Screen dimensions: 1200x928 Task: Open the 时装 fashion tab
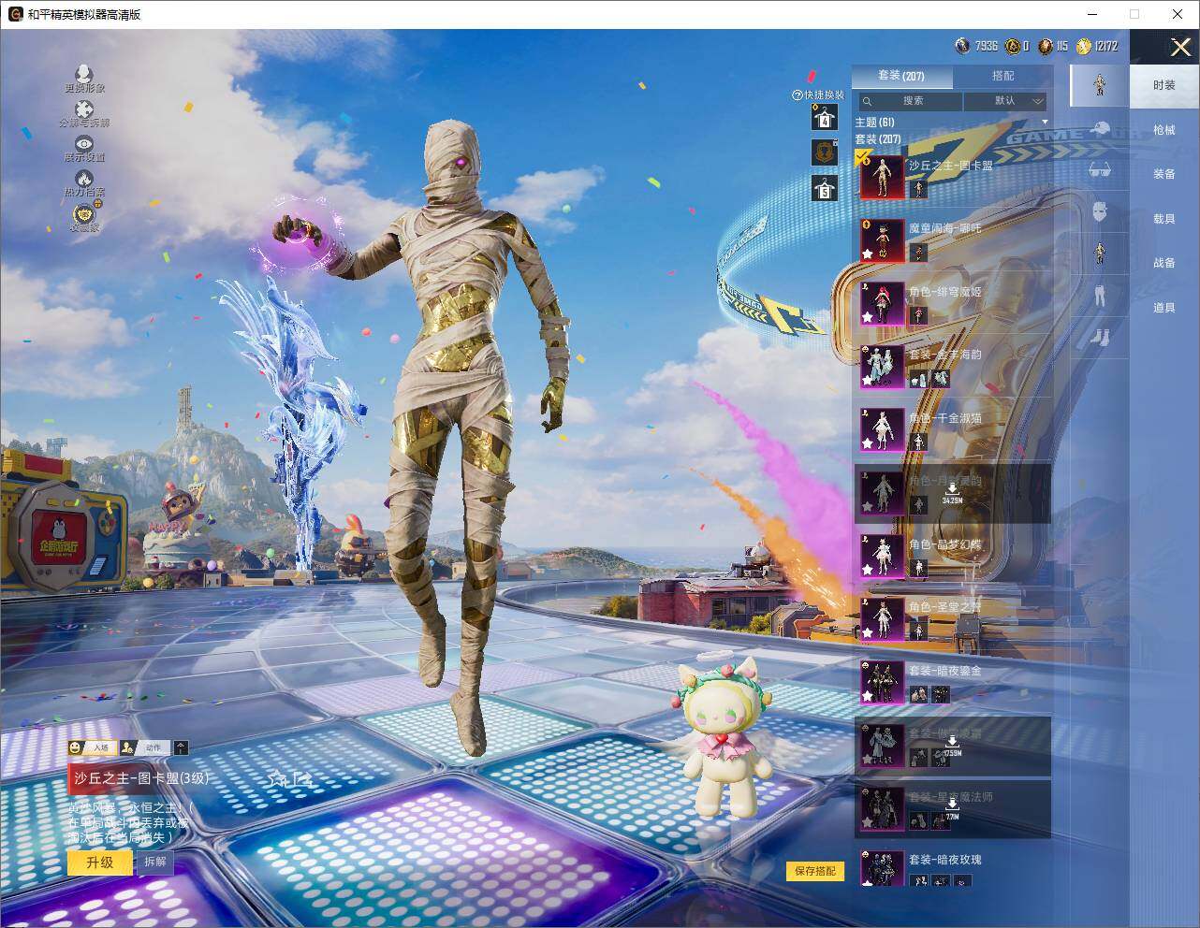(x=1164, y=85)
